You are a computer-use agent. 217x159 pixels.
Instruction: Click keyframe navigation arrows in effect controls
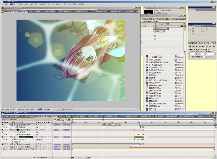click(x=182, y=26)
